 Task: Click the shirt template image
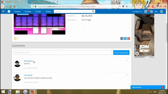click(x=40, y=24)
